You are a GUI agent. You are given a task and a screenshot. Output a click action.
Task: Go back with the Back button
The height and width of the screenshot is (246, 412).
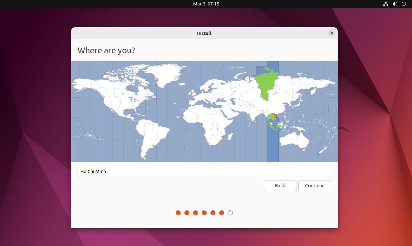click(280, 186)
